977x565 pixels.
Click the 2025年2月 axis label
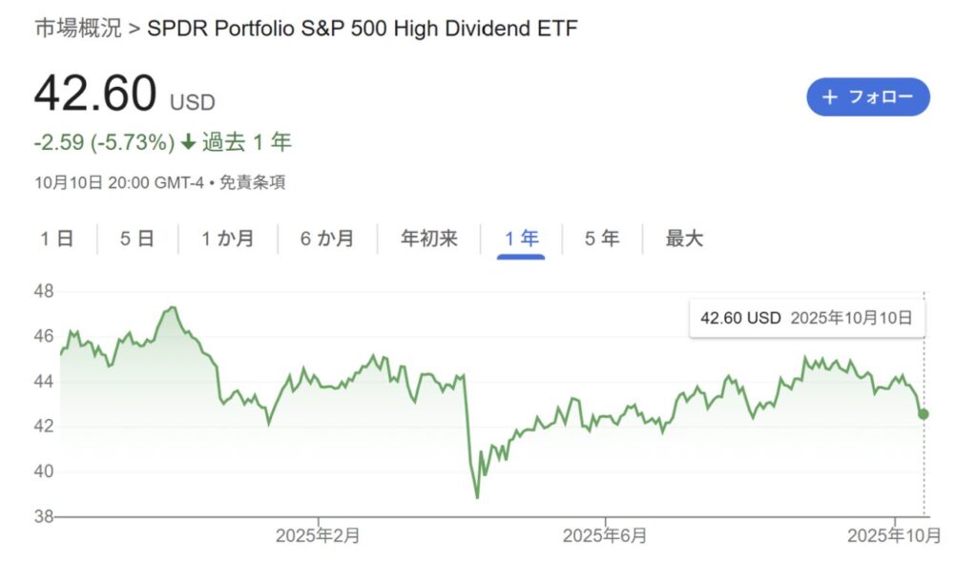[318, 535]
